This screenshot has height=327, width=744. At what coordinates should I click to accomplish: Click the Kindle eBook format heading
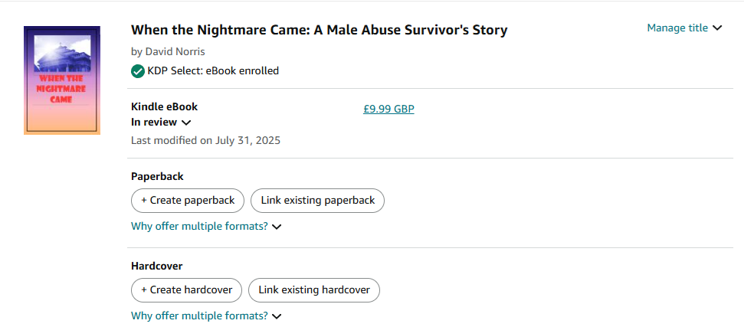[164, 107]
